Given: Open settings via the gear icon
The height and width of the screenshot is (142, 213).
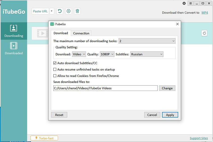Looking at the screenshot, I should [184, 3].
